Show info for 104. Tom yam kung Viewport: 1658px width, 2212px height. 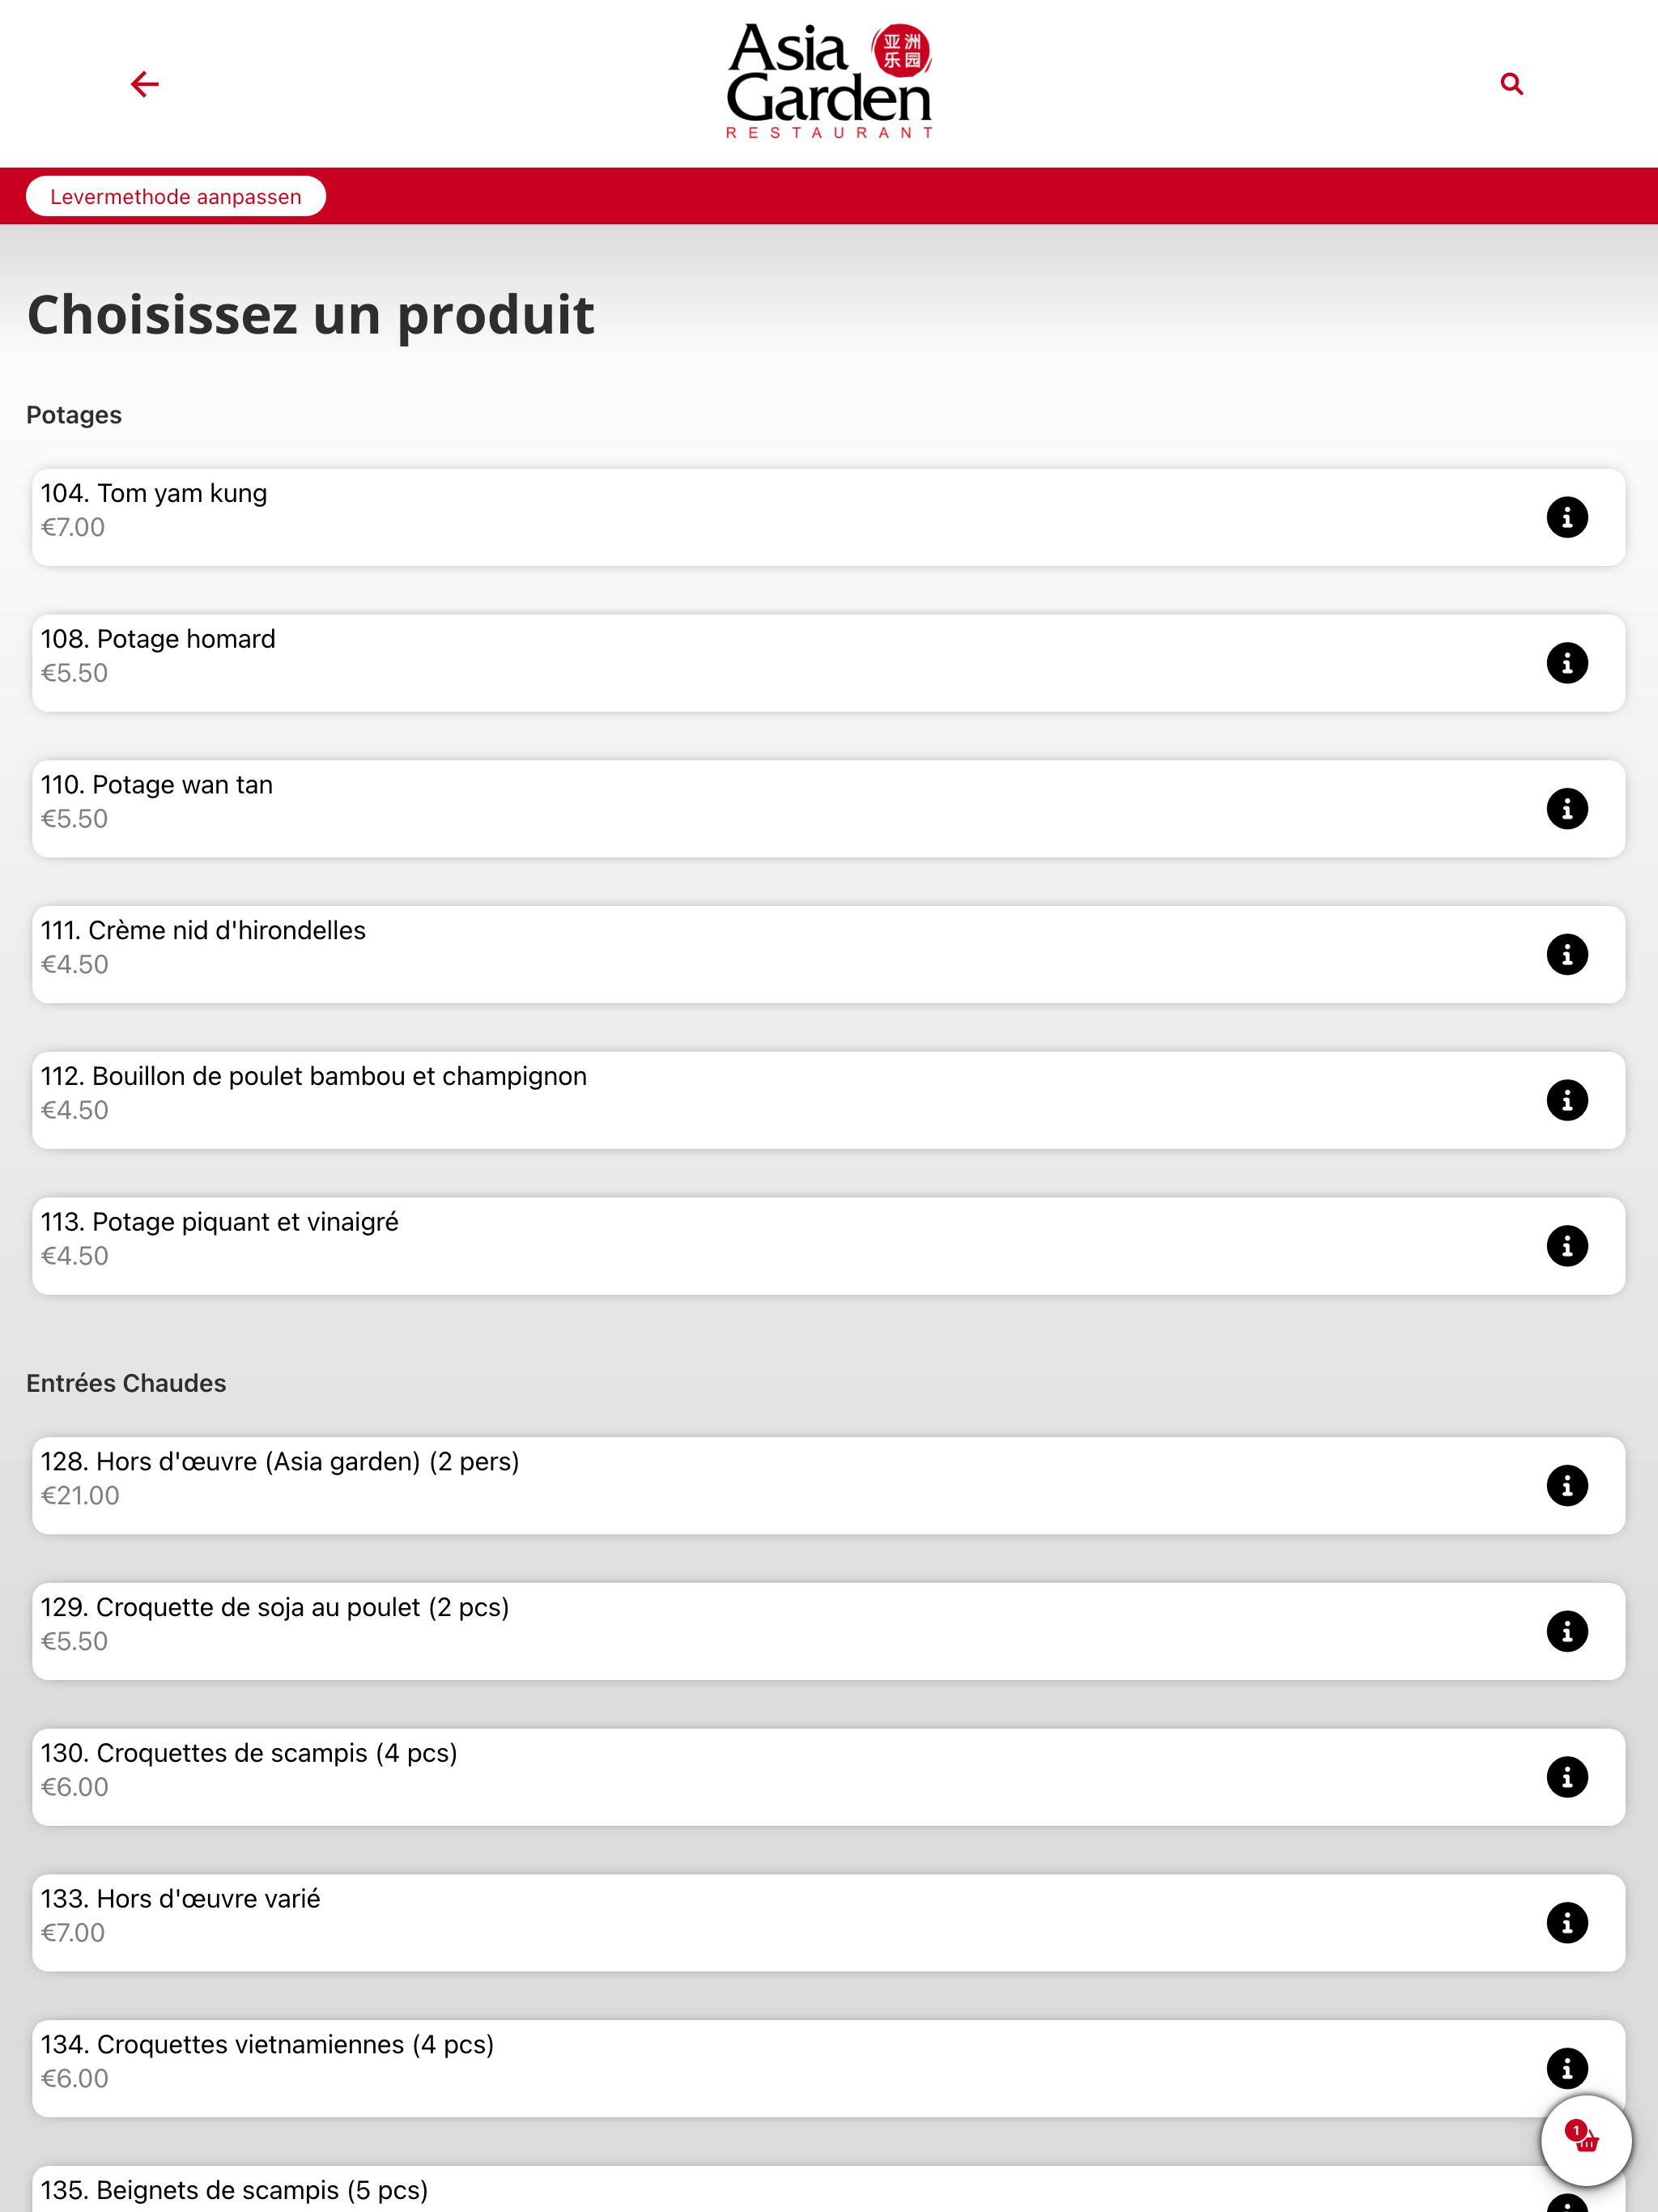[x=1567, y=517]
